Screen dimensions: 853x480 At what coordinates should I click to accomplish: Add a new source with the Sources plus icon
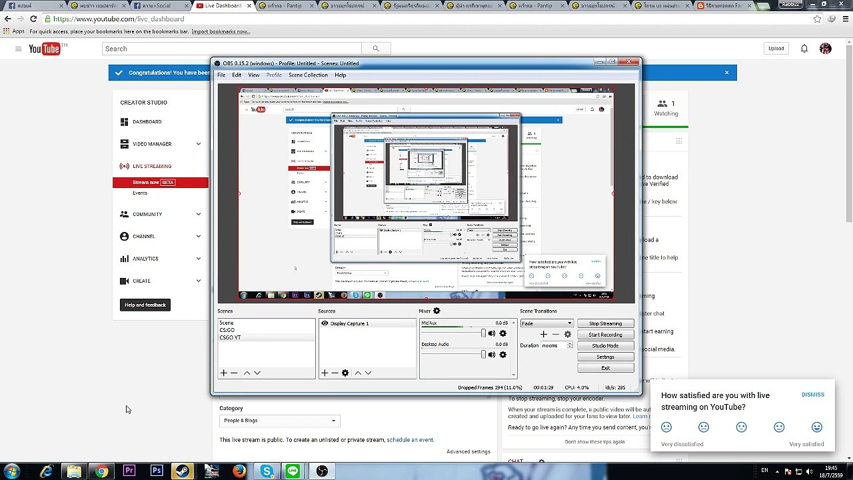click(x=325, y=373)
